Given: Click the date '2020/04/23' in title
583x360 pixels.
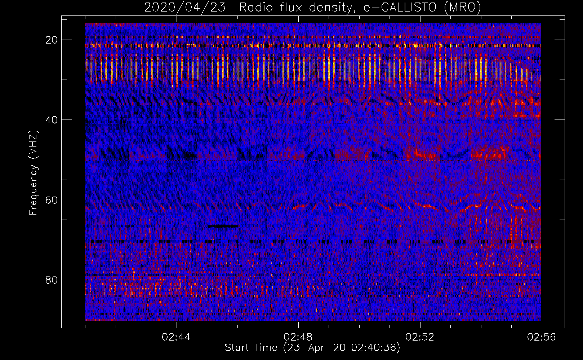Looking at the screenshot, I should coord(185,7).
